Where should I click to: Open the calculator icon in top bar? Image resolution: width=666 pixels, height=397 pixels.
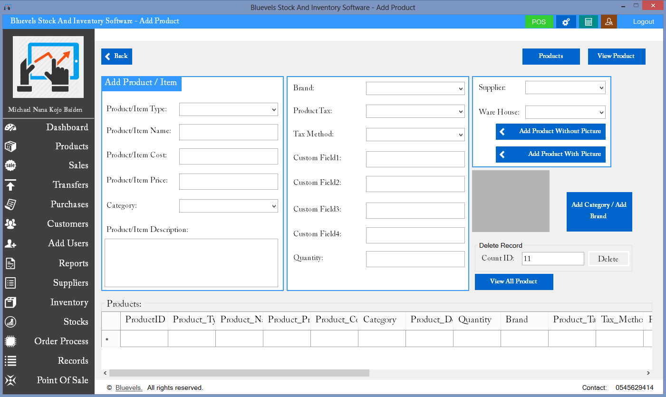[x=588, y=22]
